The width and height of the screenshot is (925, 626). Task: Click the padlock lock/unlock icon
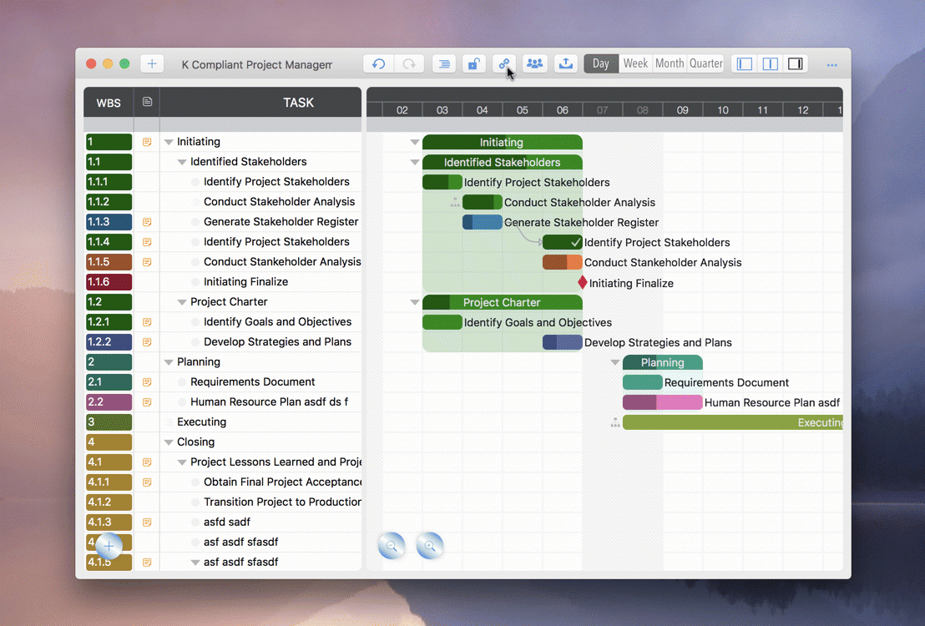pyautogui.click(x=473, y=64)
